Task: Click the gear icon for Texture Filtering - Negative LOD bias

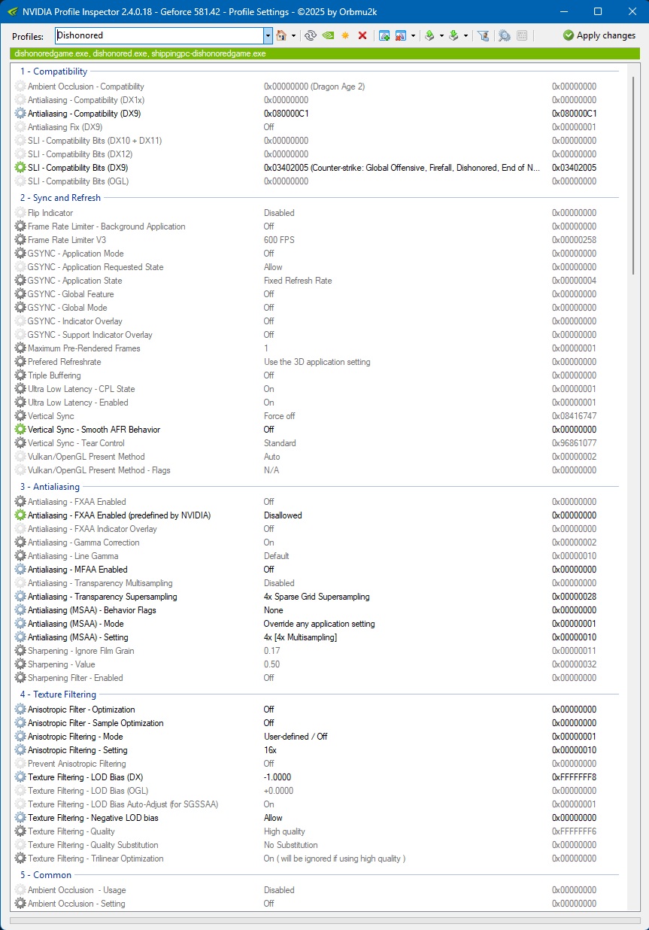Action: pyautogui.click(x=20, y=818)
